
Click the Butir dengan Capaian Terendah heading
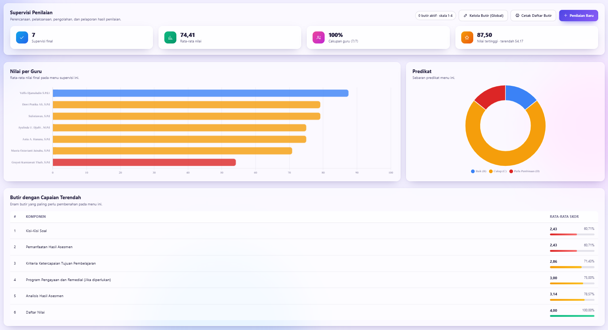click(x=46, y=197)
